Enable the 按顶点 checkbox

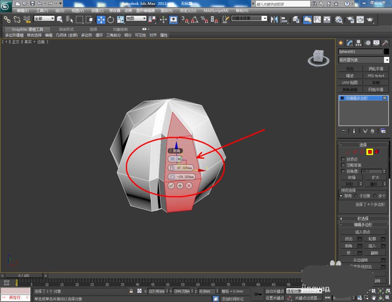point(343,159)
